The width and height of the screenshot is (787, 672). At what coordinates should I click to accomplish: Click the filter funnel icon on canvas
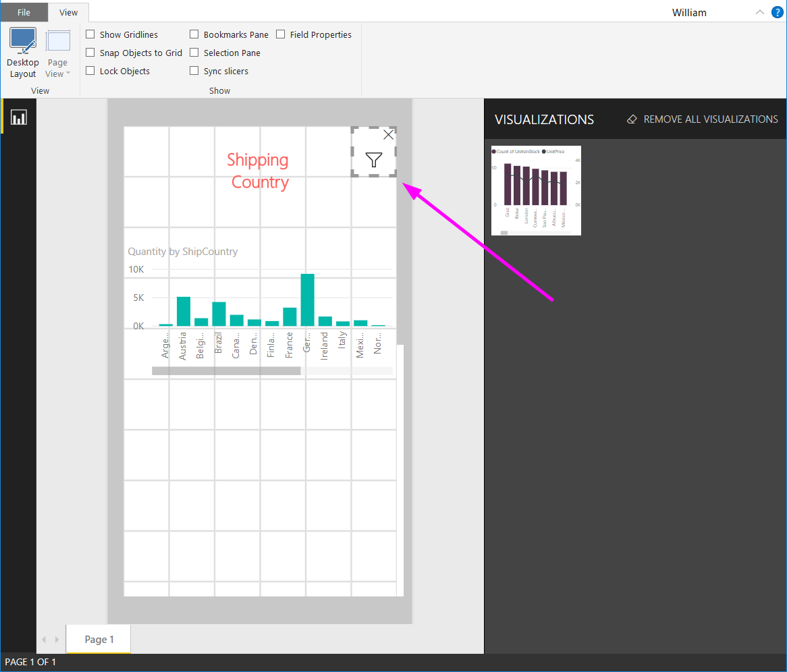coord(374,160)
